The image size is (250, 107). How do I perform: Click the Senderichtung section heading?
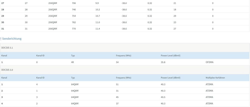(x=11, y=38)
